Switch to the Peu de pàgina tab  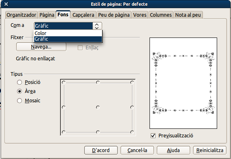click(114, 15)
